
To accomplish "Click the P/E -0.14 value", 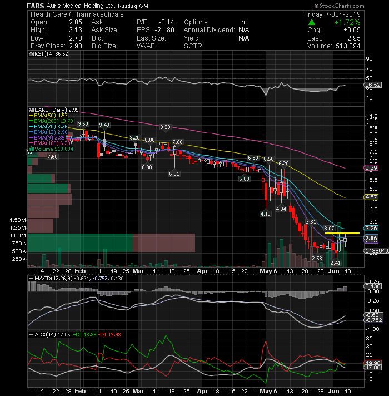I will (x=166, y=22).
